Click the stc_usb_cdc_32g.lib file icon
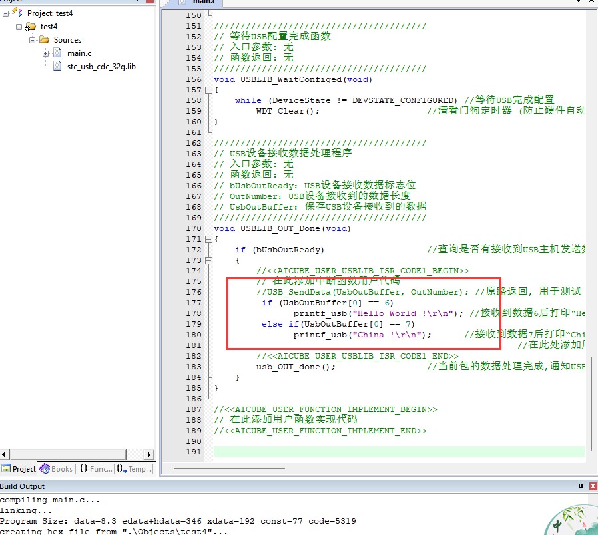Image resolution: width=598 pixels, height=535 pixels. pos(57,67)
